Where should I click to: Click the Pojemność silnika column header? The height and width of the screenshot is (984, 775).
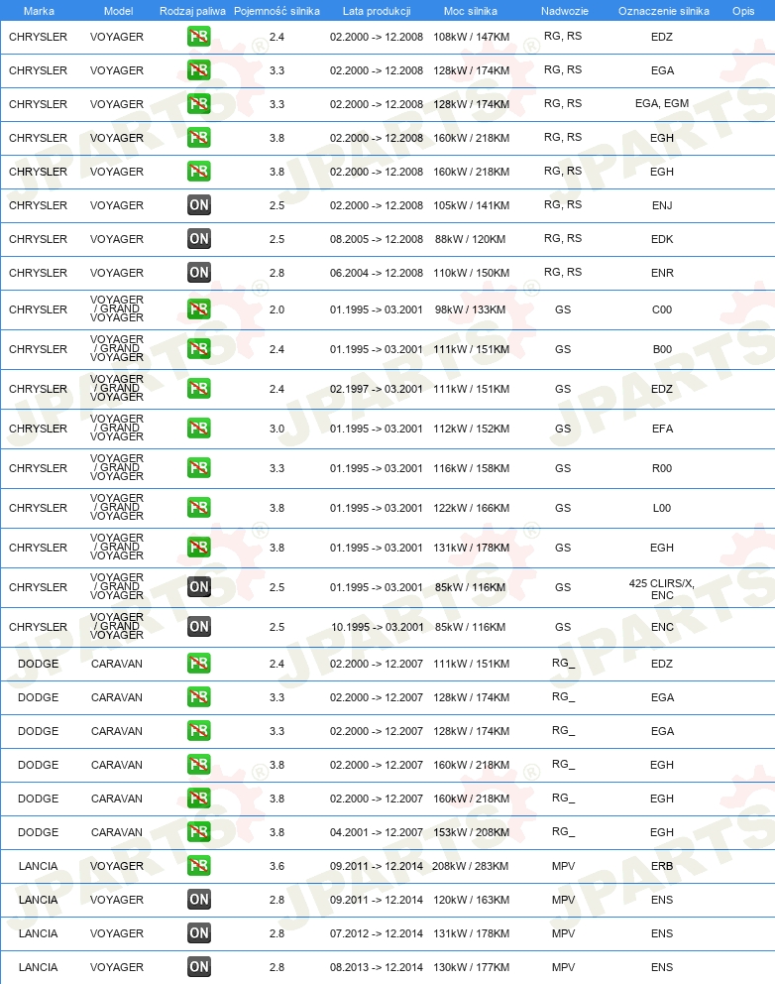coord(277,11)
